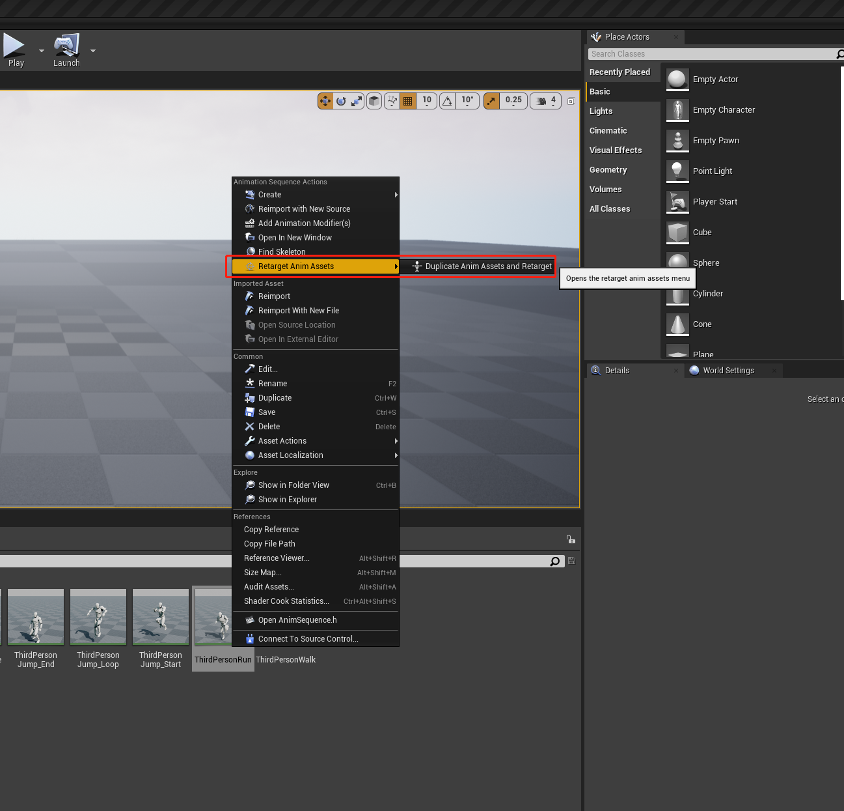This screenshot has height=811, width=844.
Task: Click the Empty Pawn icon
Action: (x=677, y=141)
